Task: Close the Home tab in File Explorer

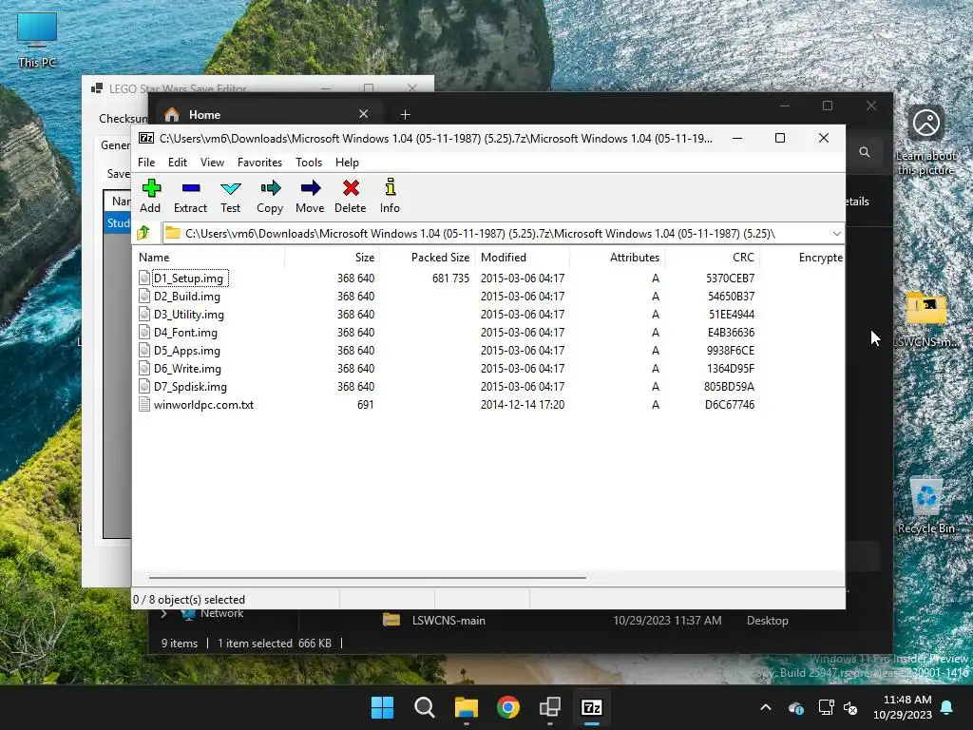Action: point(364,114)
